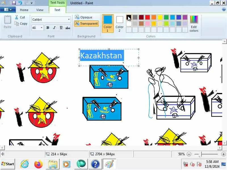Open Windows Explorer from taskbar
Screen dimensions: 227x170
point(53,164)
